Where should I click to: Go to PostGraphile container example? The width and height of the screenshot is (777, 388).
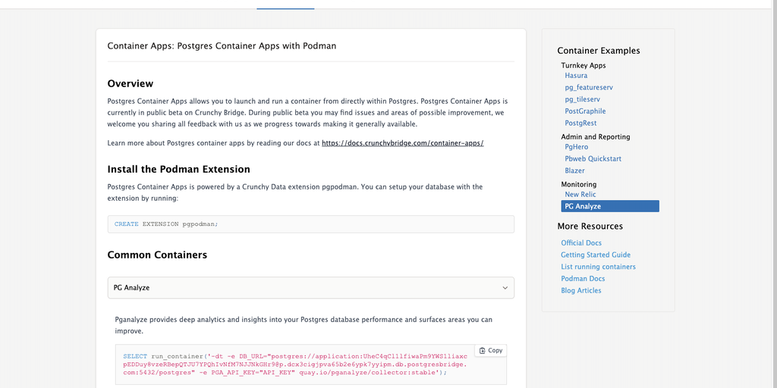pyautogui.click(x=585, y=111)
